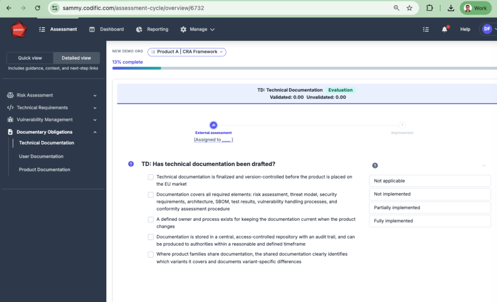
Task: Open Product A | CRA Framework dropdown
Action: [187, 51]
